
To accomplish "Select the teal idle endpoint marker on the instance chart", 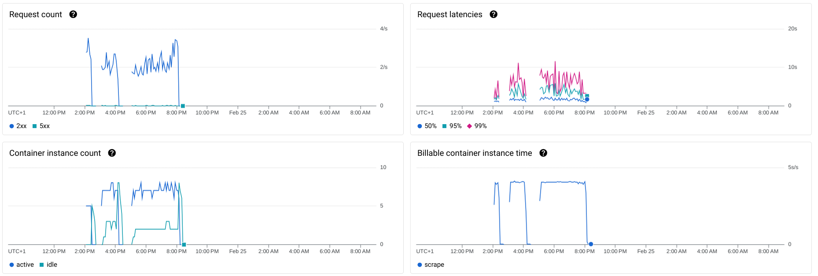I will point(184,244).
